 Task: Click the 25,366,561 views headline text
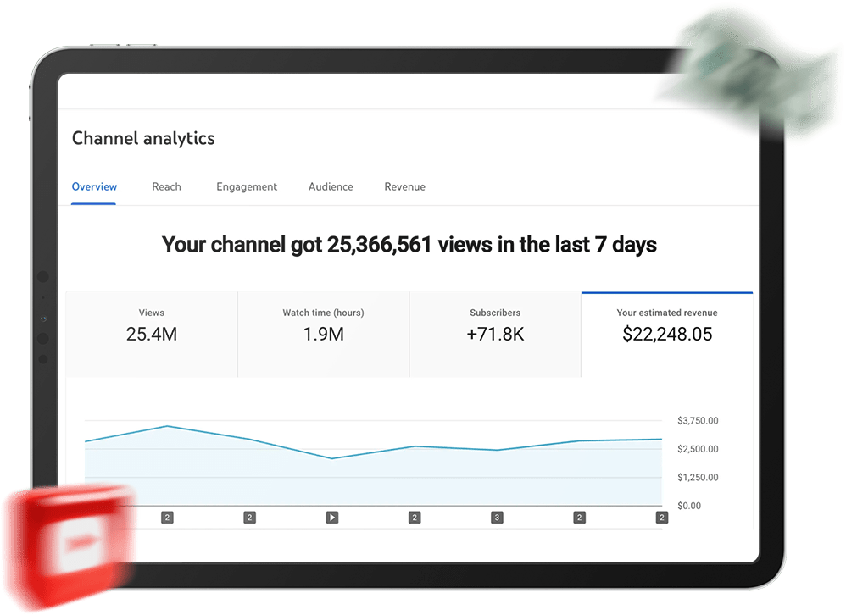tap(409, 245)
